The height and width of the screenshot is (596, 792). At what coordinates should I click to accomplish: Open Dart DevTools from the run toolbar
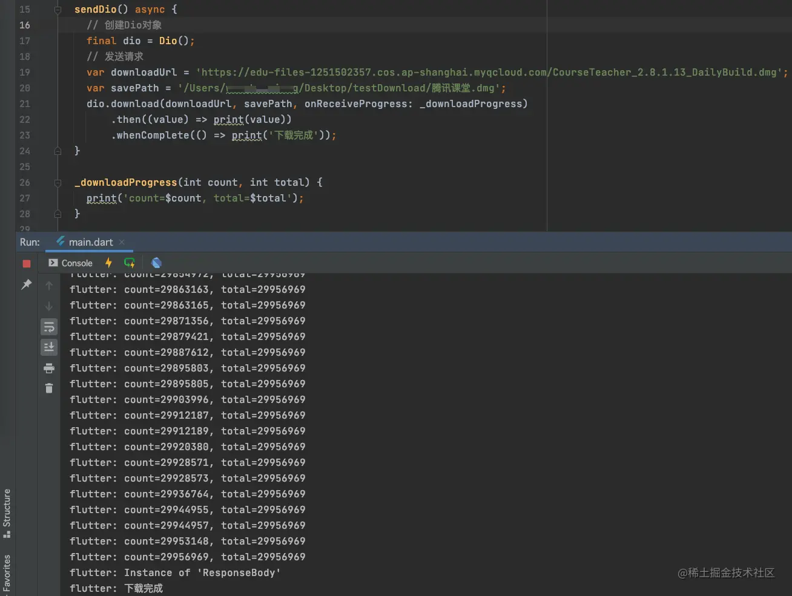(156, 263)
